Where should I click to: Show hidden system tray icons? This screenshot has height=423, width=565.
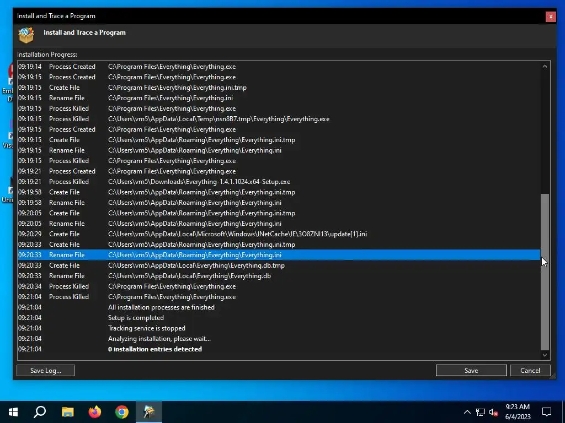(467, 412)
